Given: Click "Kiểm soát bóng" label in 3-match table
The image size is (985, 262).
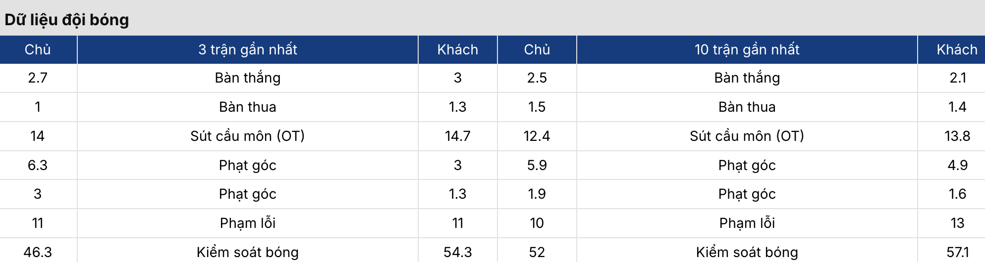Looking at the screenshot, I should tap(248, 252).
